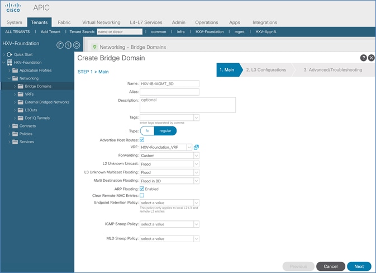
Task: Click the Quick Start icon
Action: (9, 54)
